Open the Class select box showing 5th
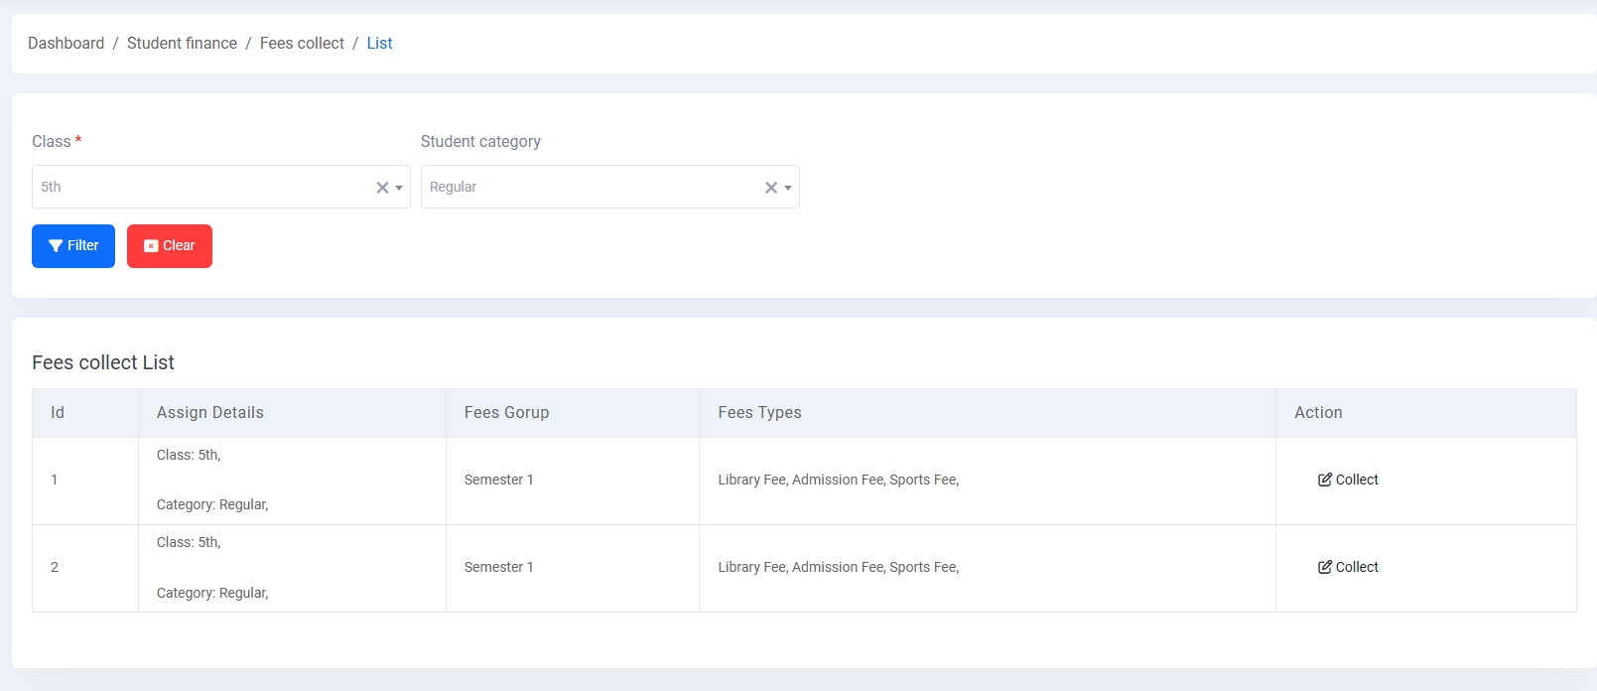The width and height of the screenshot is (1597, 691). point(199,187)
